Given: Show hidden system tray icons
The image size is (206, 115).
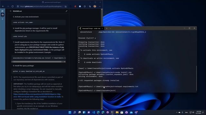Looking at the screenshot, I should 177,112.
